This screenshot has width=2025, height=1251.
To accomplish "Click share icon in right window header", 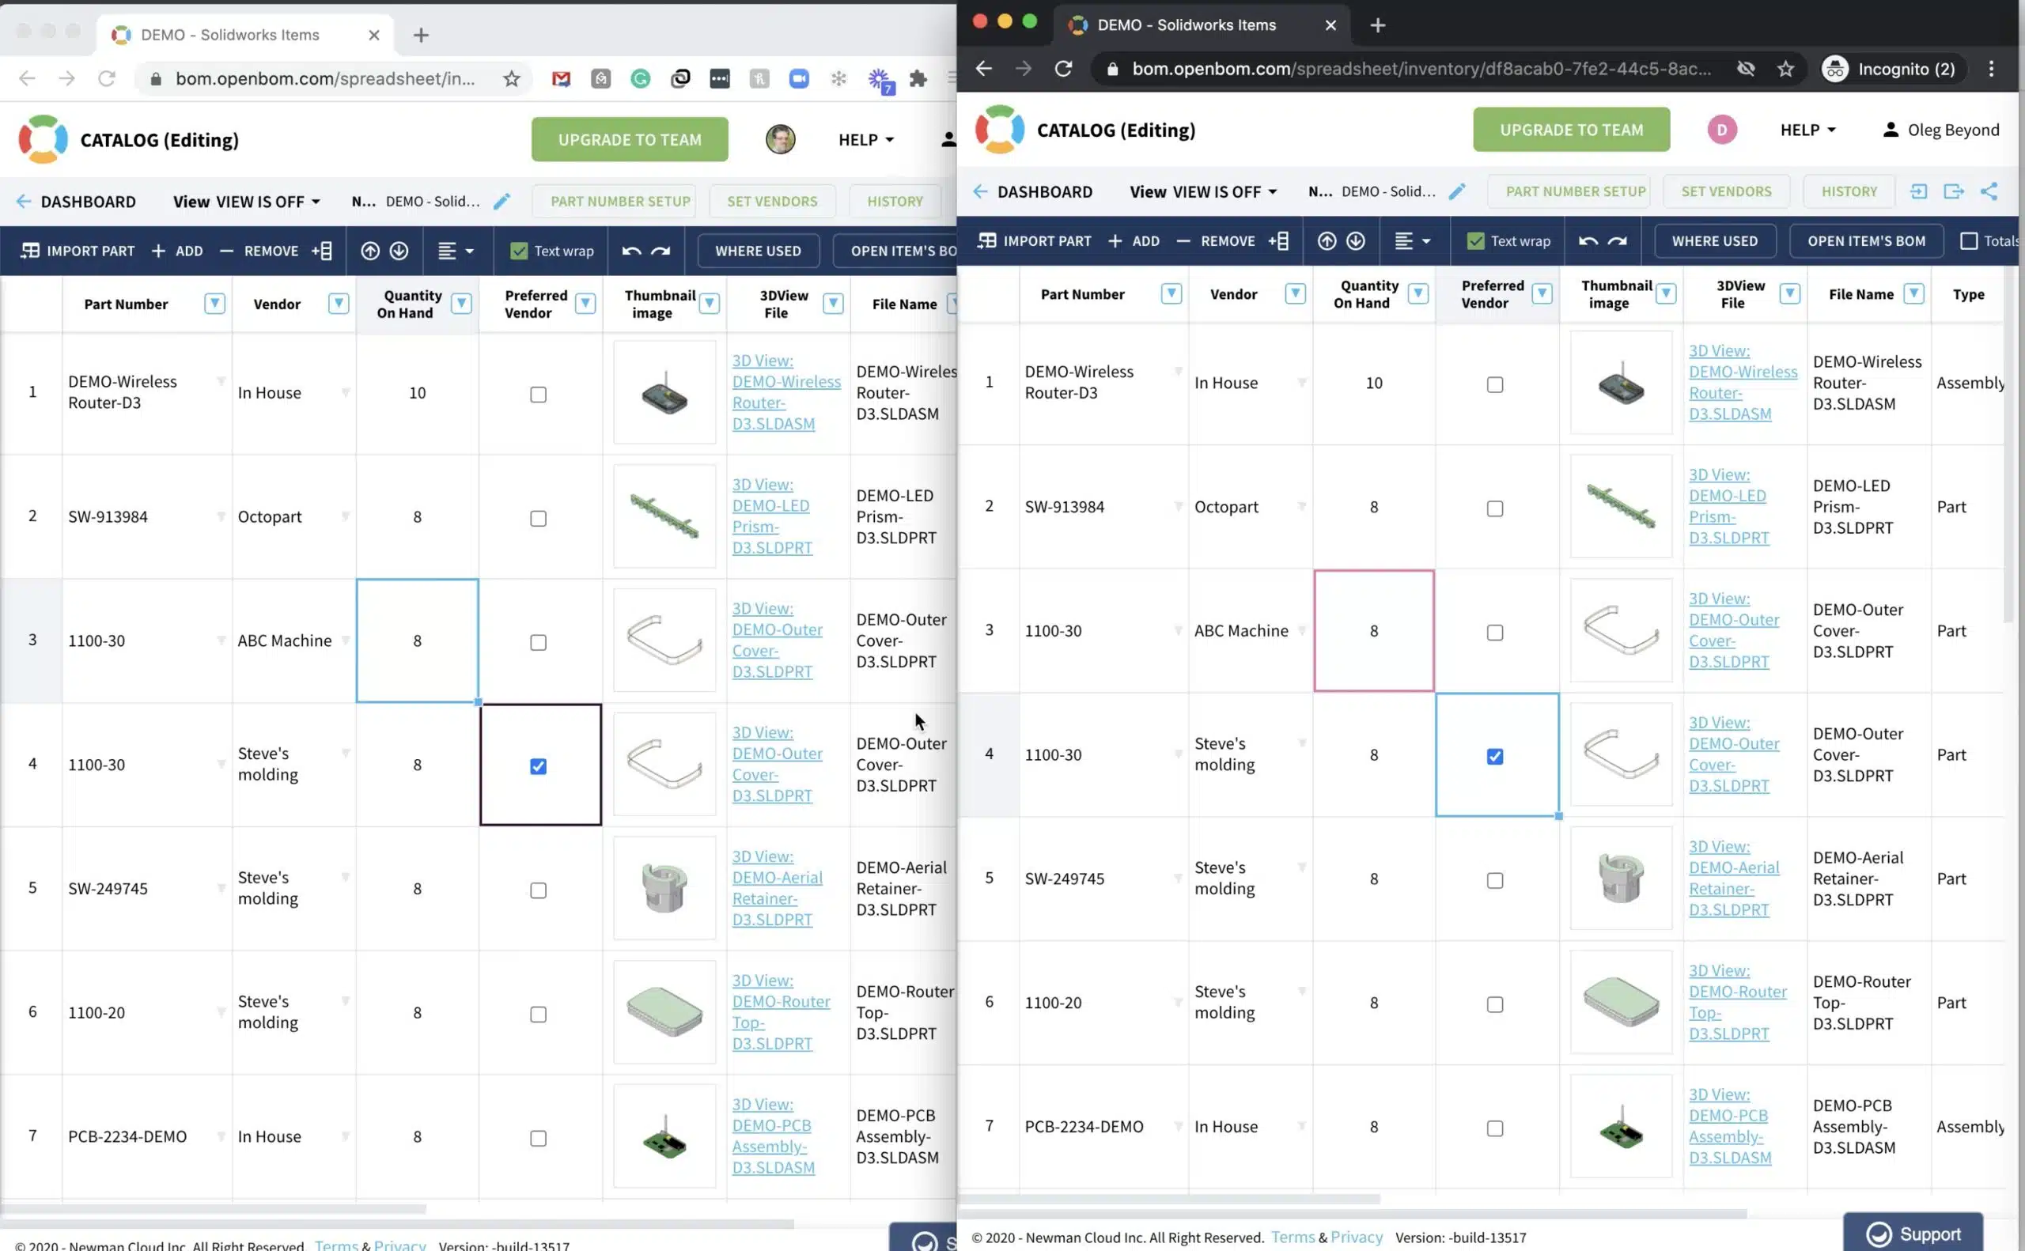I will click(1989, 192).
